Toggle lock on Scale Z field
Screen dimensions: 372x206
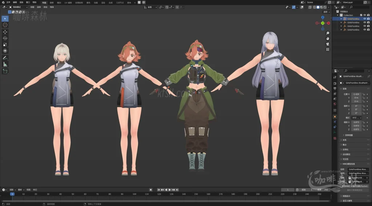tap(363, 130)
